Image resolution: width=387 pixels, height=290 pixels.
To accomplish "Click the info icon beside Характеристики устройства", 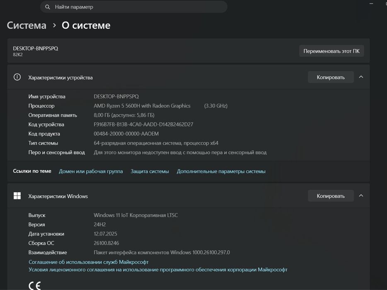I will point(17,77).
